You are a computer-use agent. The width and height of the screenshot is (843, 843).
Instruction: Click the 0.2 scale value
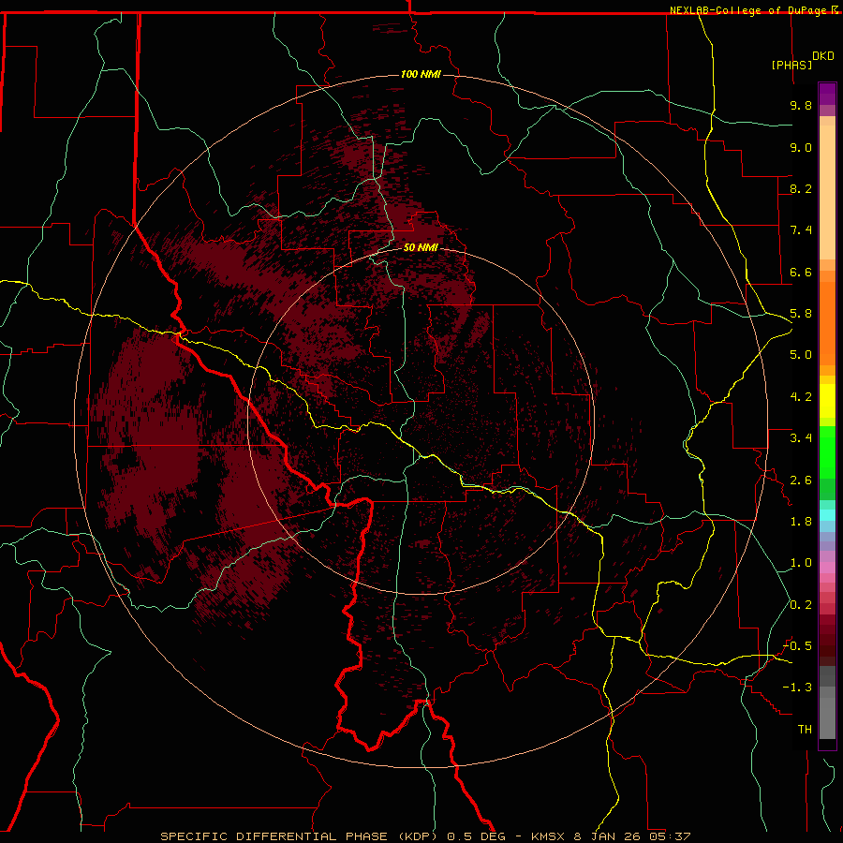point(801,605)
